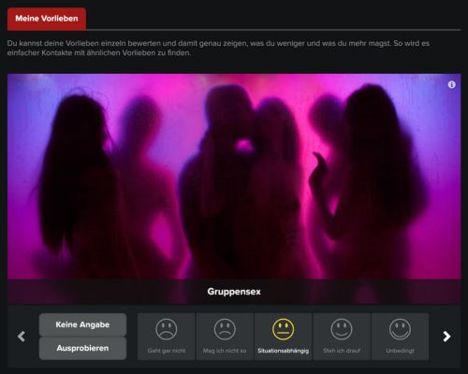Viewport: 468px width, 374px height.
Task: Pick the slightly sad face smiley
Action: 225,329
